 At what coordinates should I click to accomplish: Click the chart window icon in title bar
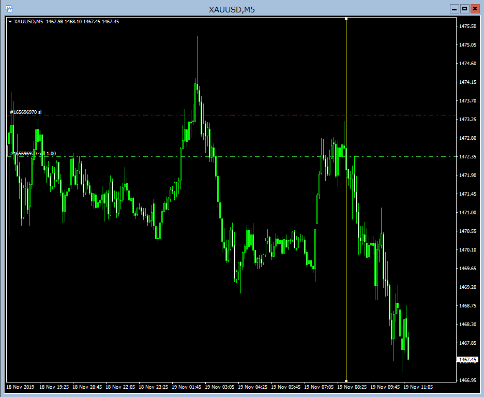pos(9,9)
